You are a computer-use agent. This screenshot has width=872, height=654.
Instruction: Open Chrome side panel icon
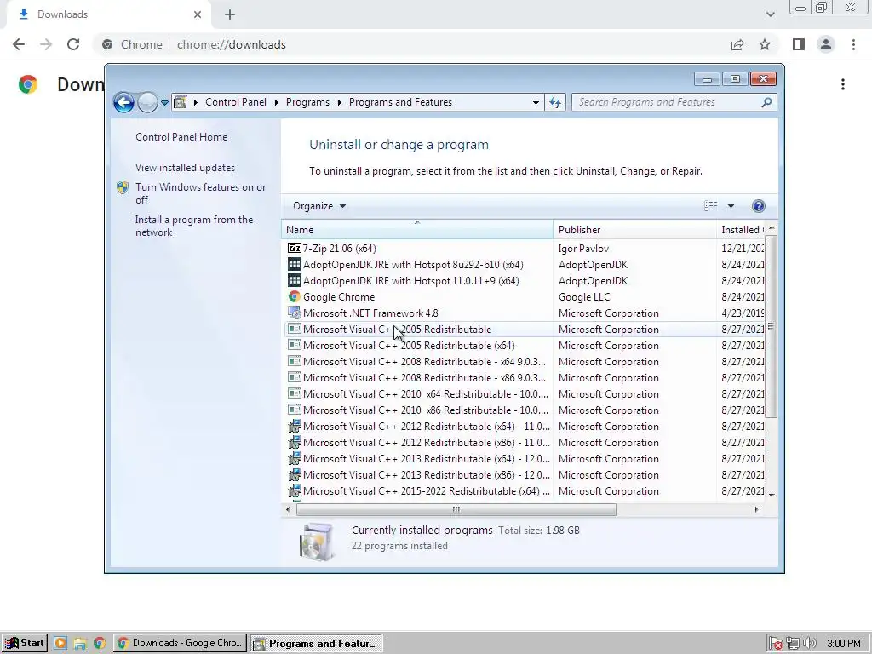coord(799,44)
